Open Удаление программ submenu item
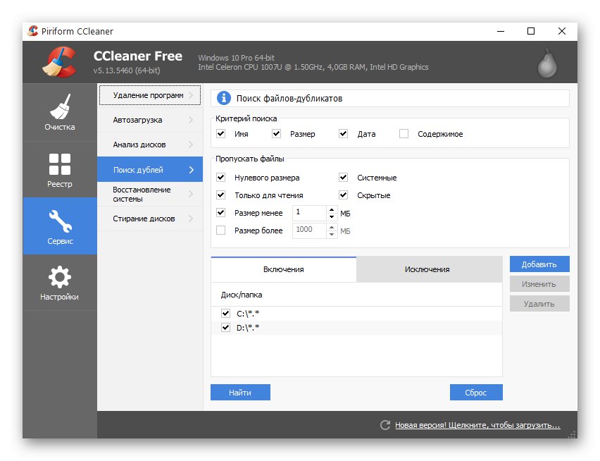The width and height of the screenshot is (600, 461). pos(150,95)
